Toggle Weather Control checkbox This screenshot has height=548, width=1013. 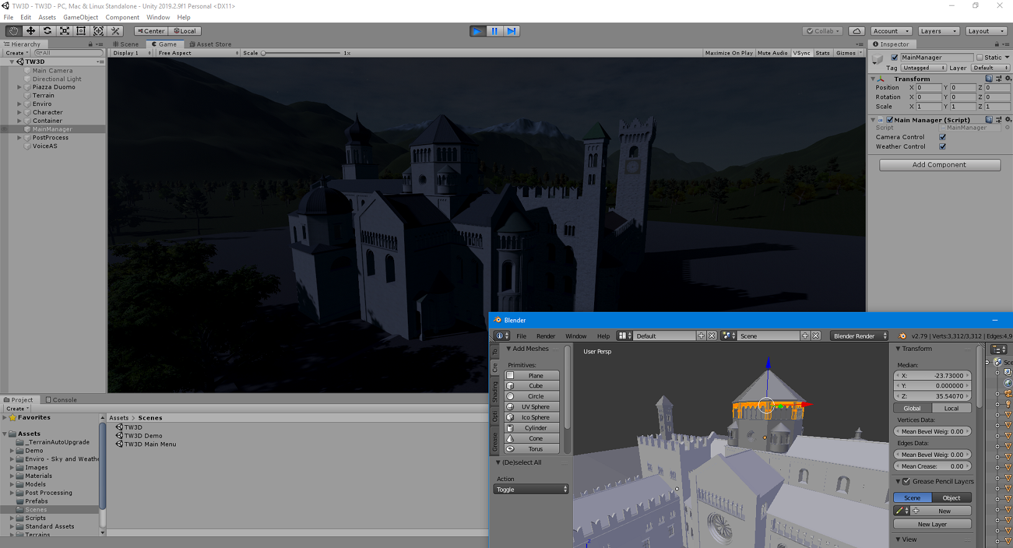(943, 147)
